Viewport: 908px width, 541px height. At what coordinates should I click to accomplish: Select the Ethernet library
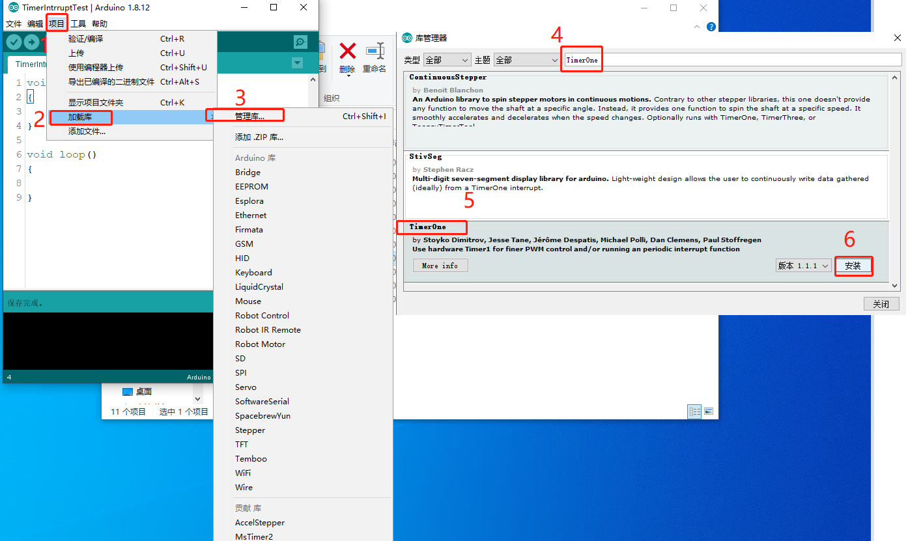(303, 215)
